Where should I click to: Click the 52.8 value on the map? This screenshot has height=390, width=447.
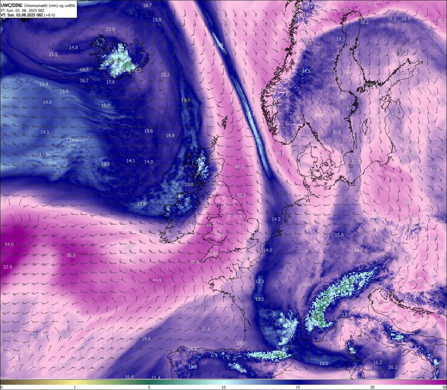pos(8,267)
